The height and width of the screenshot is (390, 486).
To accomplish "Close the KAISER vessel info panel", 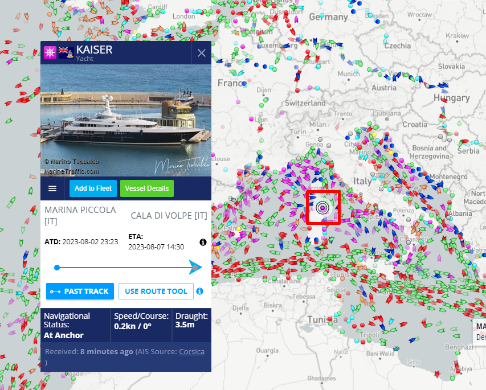I will click(201, 53).
